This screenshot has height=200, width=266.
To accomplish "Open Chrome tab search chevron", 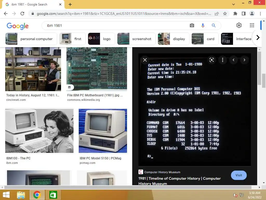I will tap(234, 4).
